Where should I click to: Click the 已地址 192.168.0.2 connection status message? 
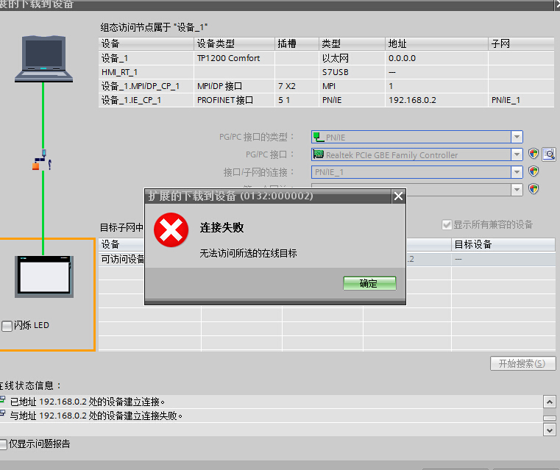tap(88, 402)
